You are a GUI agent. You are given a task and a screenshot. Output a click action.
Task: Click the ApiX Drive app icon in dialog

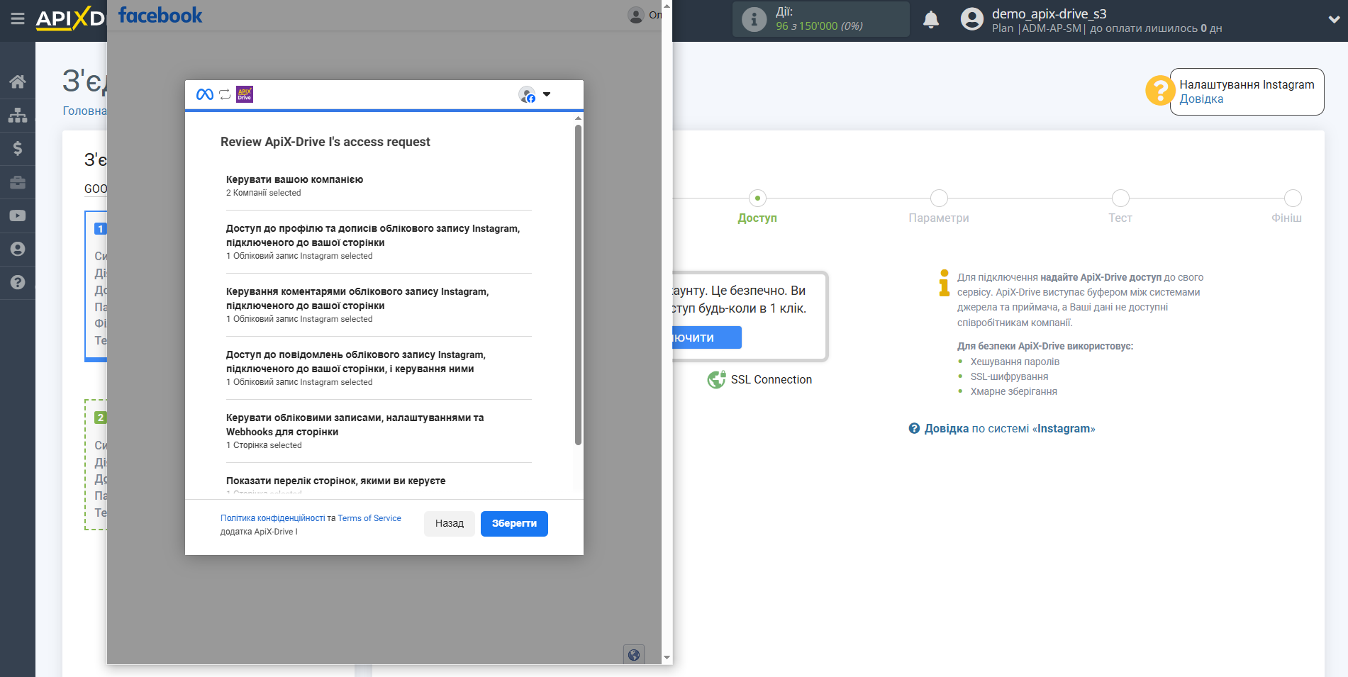pyautogui.click(x=245, y=94)
